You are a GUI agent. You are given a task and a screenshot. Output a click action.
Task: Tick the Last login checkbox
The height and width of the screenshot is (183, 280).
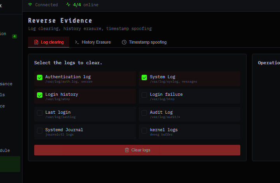[x=40, y=113]
